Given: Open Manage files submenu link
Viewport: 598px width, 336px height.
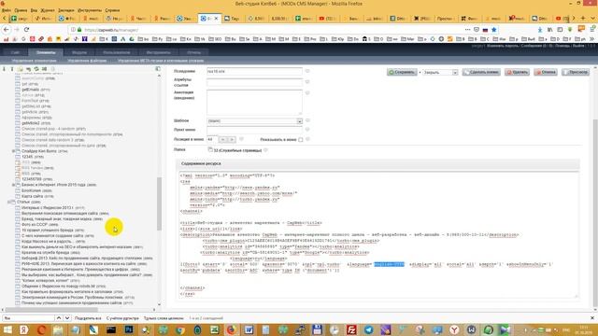Looking at the screenshot, I should click(87, 61).
